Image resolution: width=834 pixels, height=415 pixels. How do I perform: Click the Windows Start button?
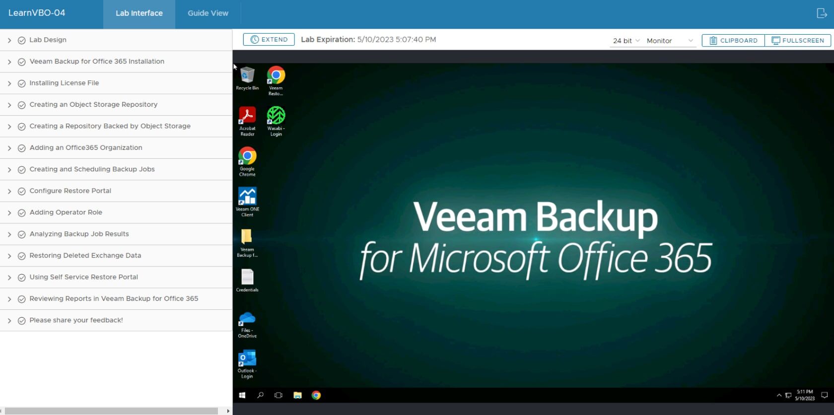[x=242, y=395]
